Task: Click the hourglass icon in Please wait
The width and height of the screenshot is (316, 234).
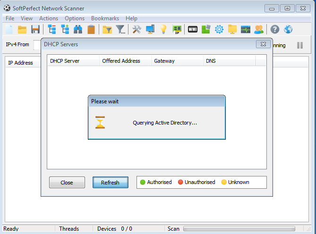Action: click(100, 122)
